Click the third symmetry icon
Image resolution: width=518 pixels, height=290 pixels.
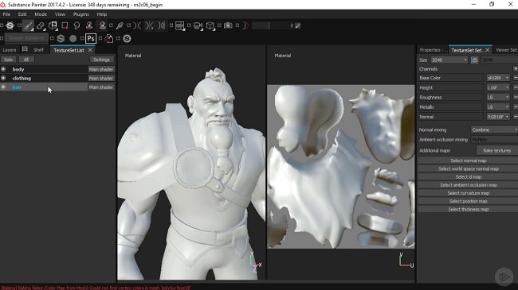pos(162,25)
